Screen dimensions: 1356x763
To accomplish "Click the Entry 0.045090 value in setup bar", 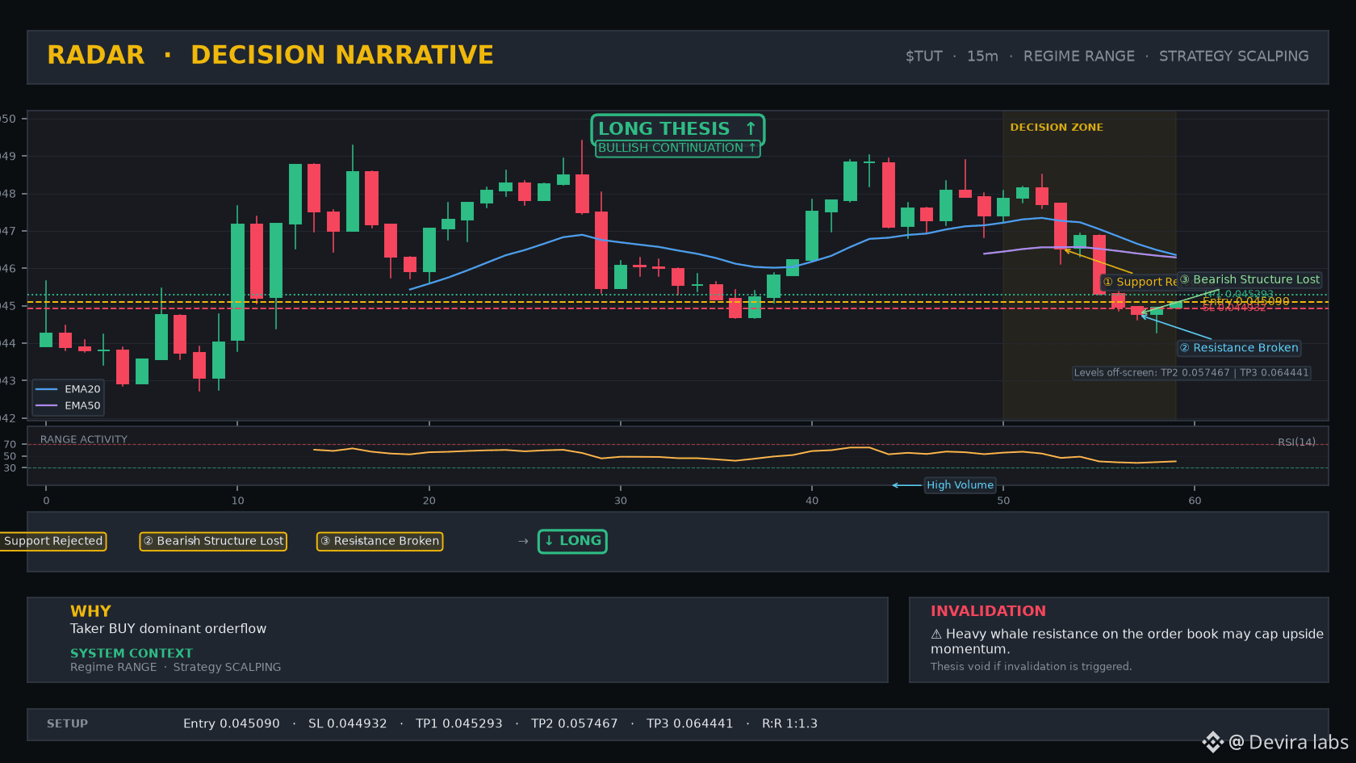I will [231, 723].
